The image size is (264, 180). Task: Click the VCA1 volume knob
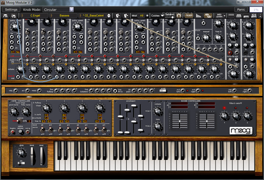[x=158, y=111]
